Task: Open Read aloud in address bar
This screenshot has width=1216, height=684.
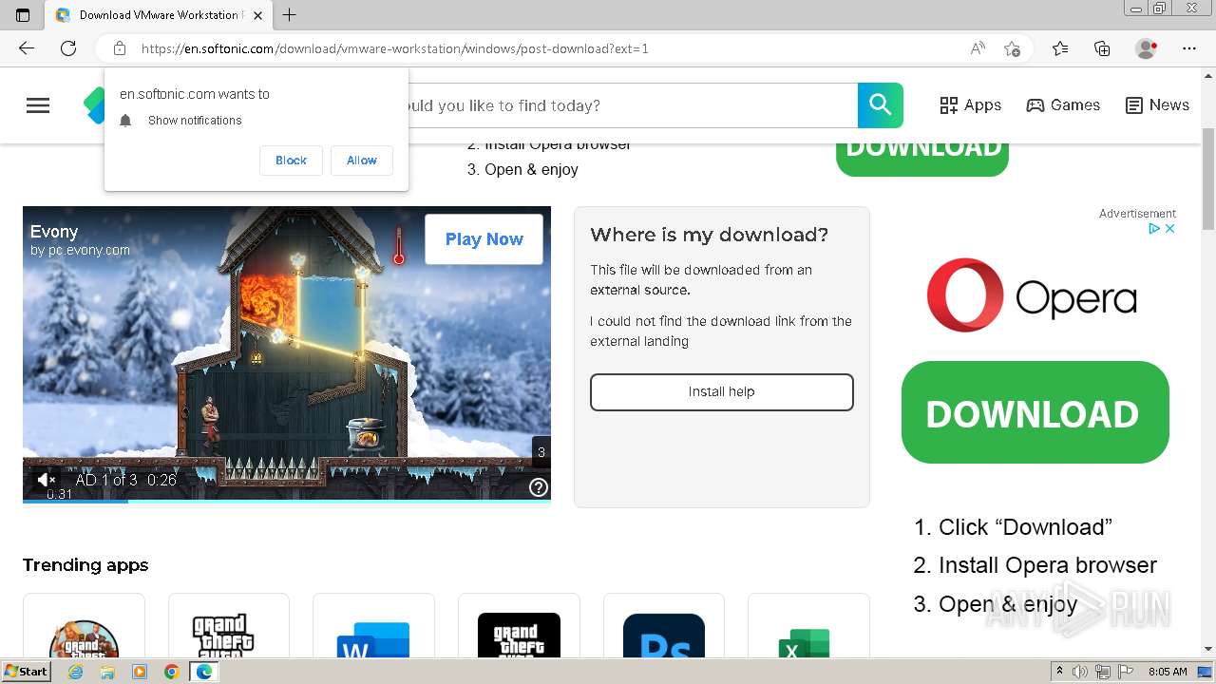Action: [x=978, y=48]
